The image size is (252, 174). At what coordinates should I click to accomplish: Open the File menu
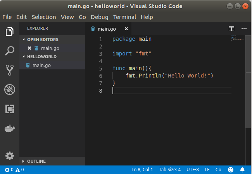7,17
